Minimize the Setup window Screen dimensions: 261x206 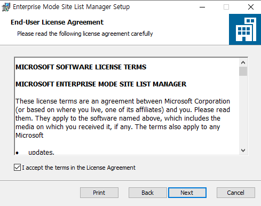(x=202, y=7)
